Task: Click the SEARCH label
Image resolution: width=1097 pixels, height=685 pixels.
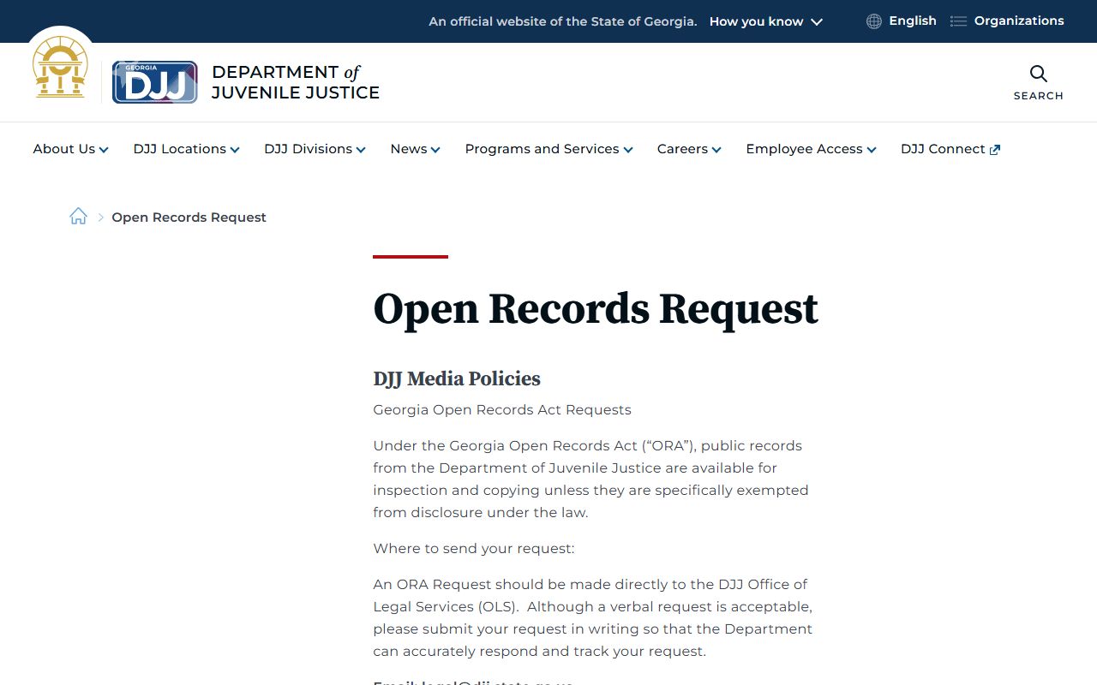Action: coord(1039,96)
